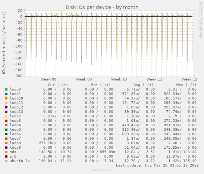This screenshot has height=174, width=204.
Task: Click the loop5 dark green swatch
Action: 6,130
